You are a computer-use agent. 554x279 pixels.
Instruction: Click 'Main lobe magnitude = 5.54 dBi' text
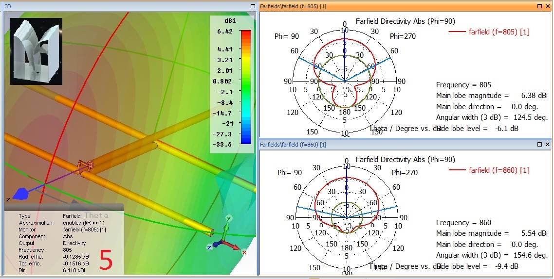492,233
